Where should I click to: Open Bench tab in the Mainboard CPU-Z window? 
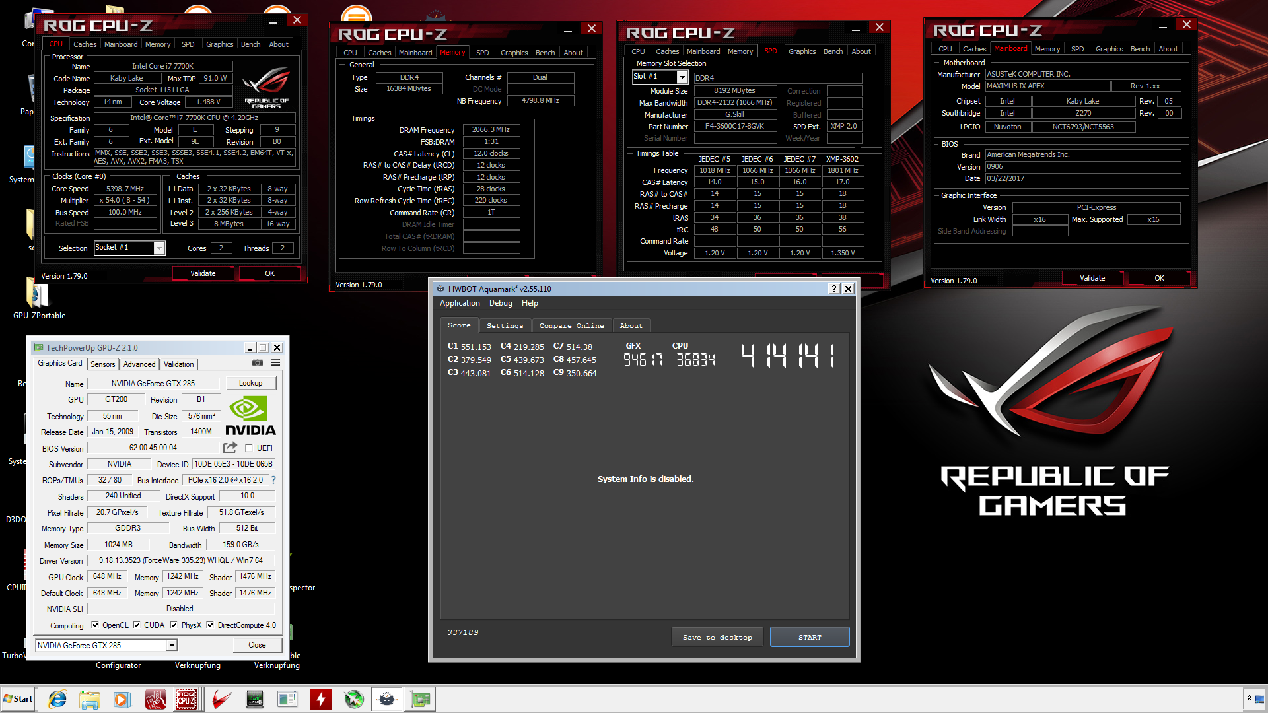coord(1140,49)
